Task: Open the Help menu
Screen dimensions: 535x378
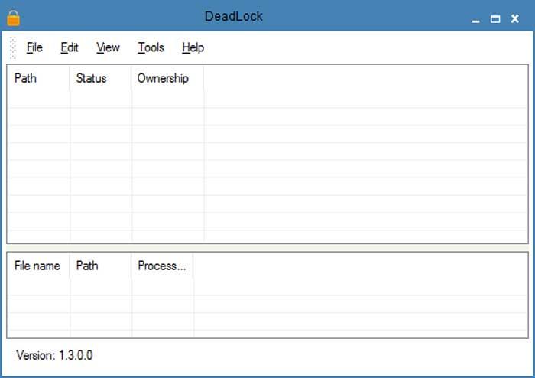Action: 193,47
